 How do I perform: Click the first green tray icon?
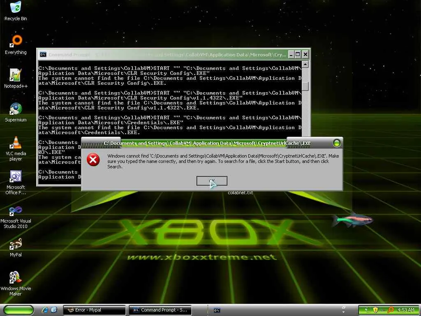pos(366,310)
